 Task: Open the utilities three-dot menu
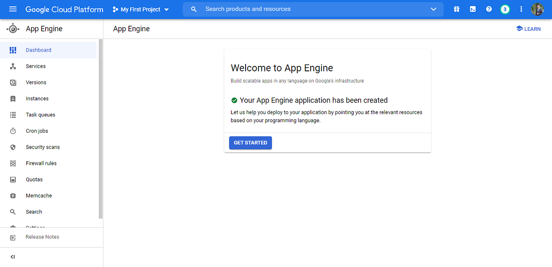(x=521, y=9)
